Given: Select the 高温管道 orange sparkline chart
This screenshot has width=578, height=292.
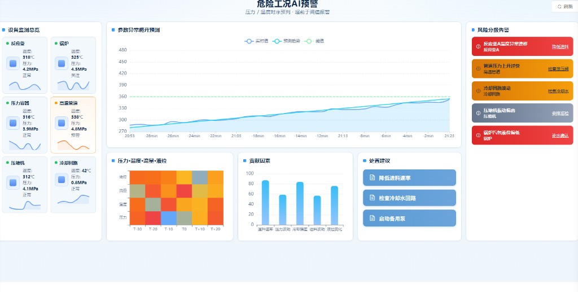Looking at the screenshot, I should point(73,145).
